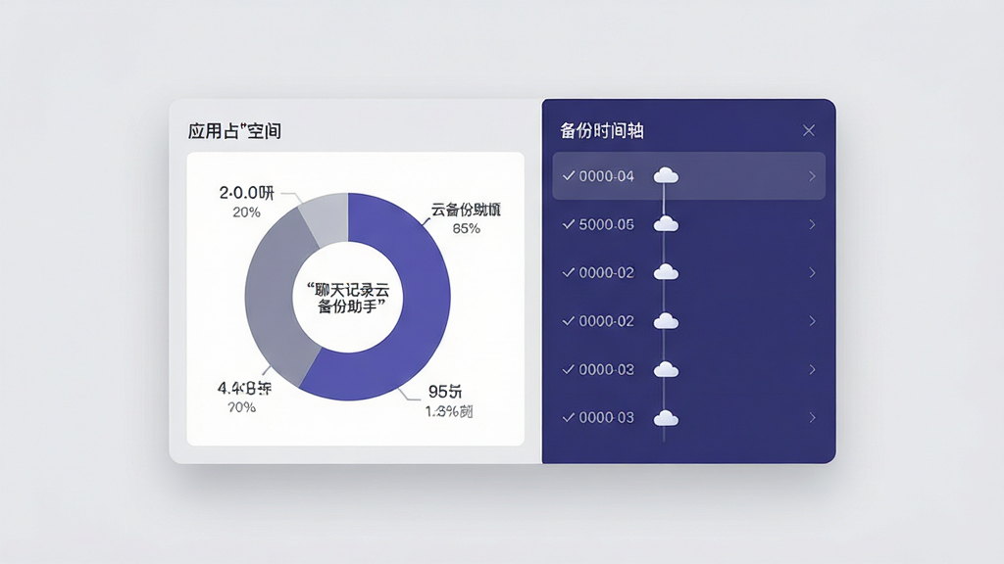This screenshot has height=564, width=1004.
Task: Click the 2.0.0 chart label above 20%
Action: (x=246, y=193)
